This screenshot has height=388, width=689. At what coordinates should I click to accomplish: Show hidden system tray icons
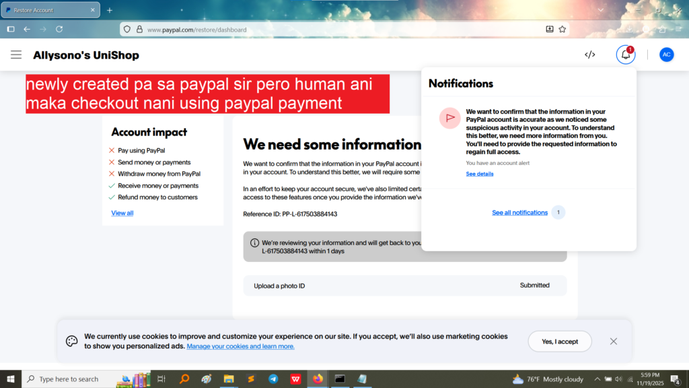click(597, 379)
